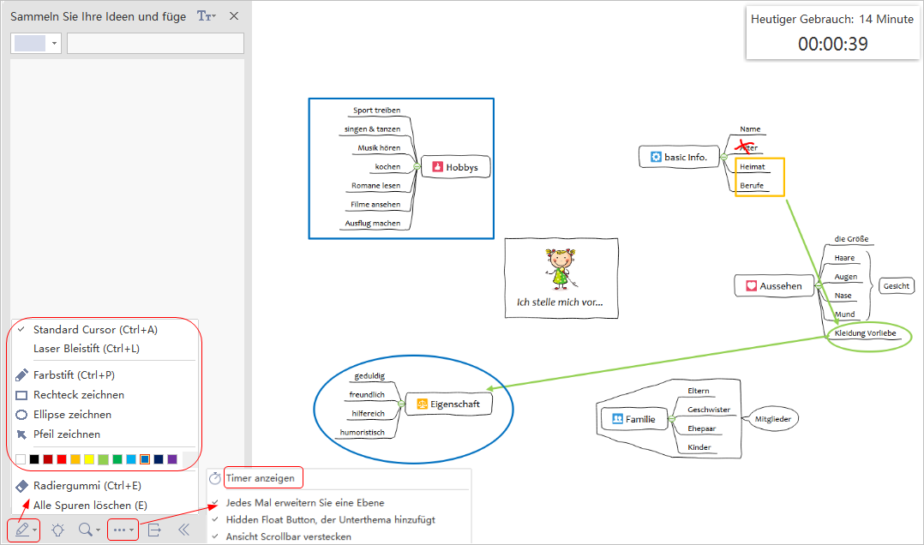Click the exit brainstorm mode icon
The width and height of the screenshot is (924, 545).
154,530
